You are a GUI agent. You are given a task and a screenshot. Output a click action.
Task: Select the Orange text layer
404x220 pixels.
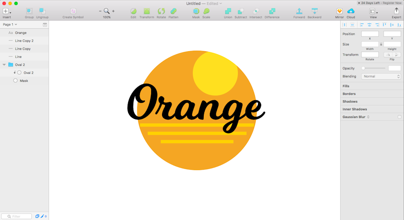21,33
